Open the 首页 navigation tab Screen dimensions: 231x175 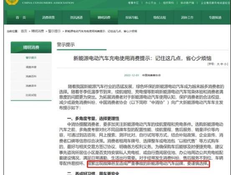21,18
